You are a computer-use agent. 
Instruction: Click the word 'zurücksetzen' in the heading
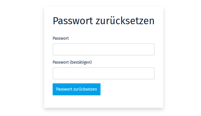pyautogui.click(x=125, y=21)
